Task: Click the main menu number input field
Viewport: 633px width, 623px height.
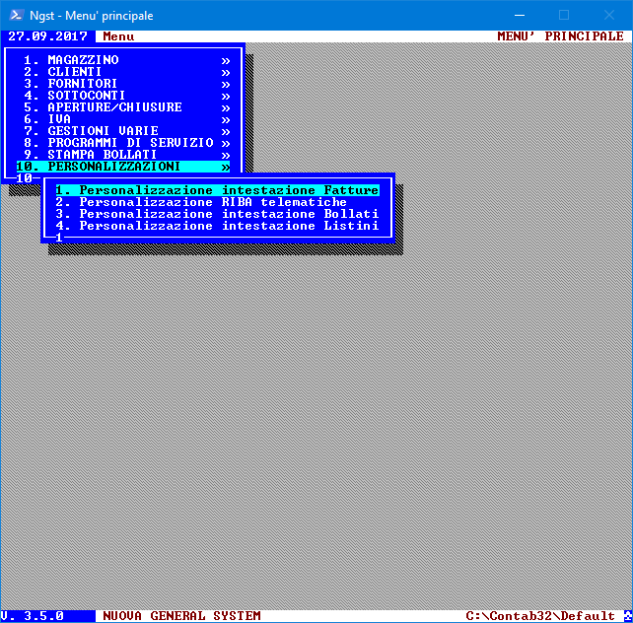Action: tap(25, 178)
